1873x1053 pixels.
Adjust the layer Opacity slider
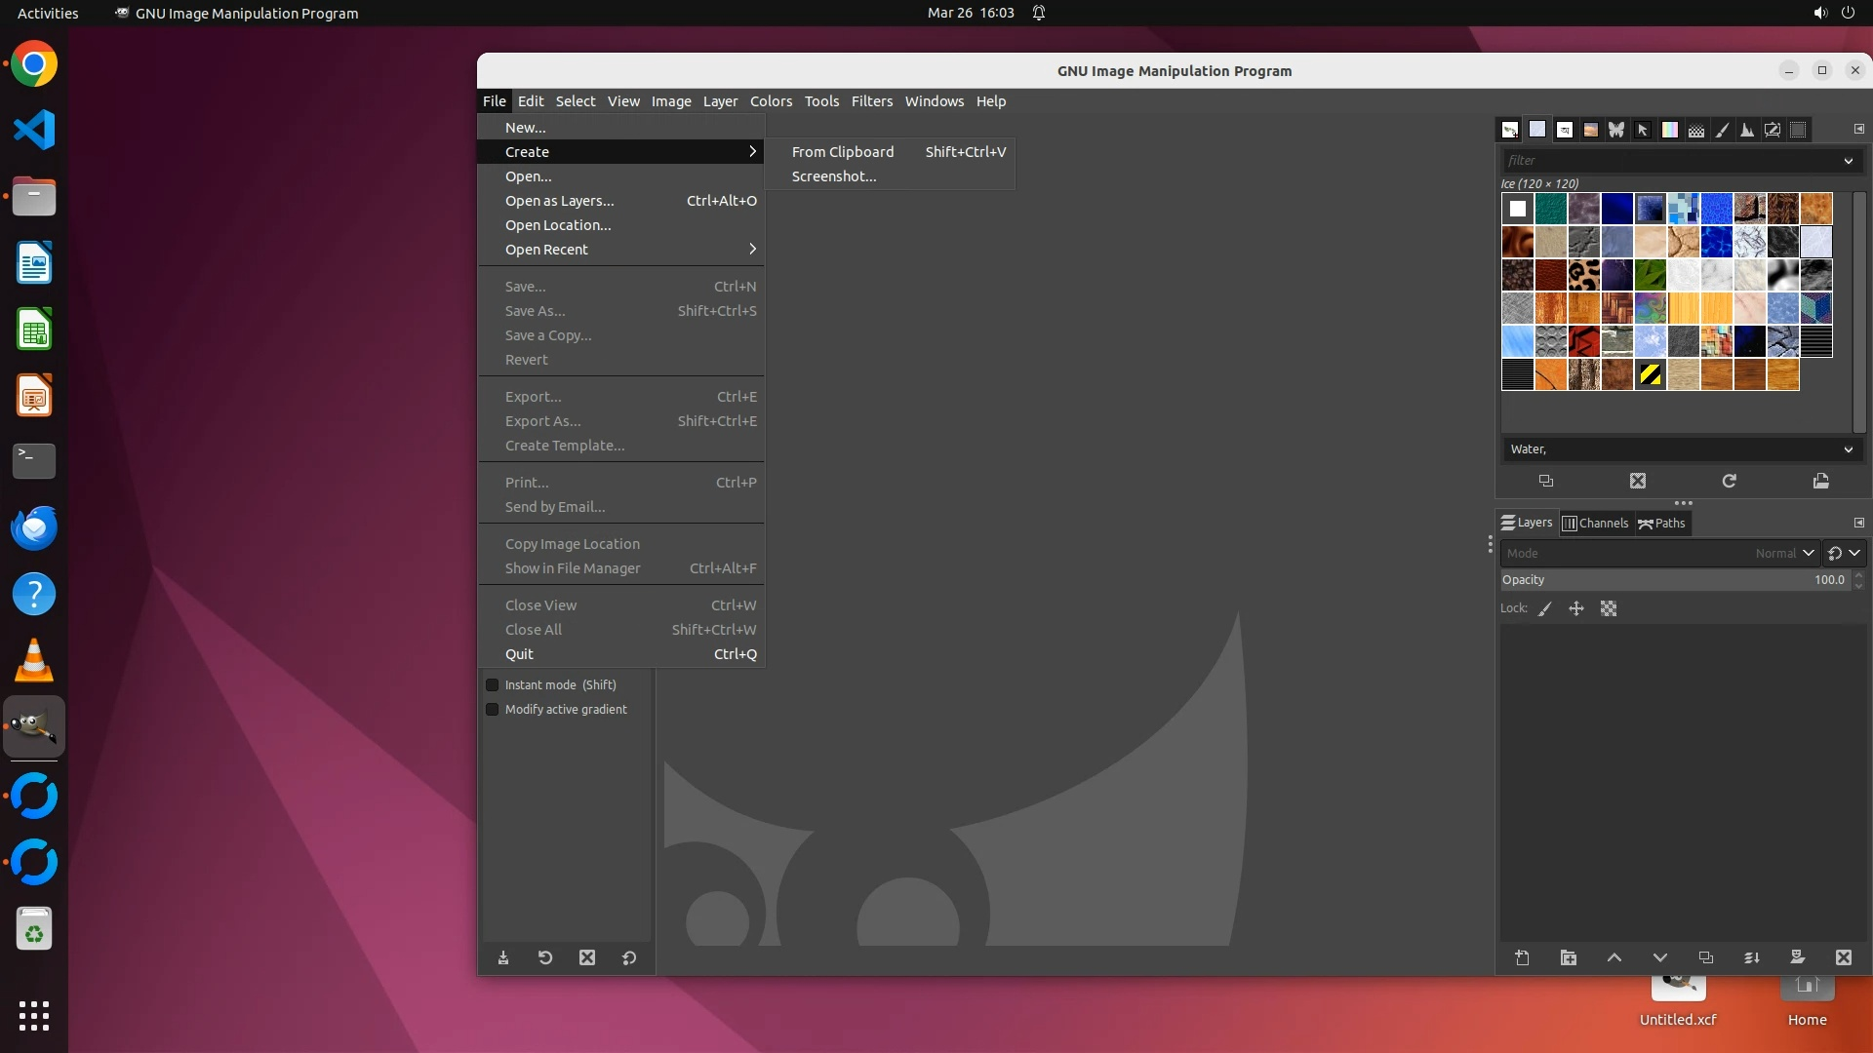(1658, 579)
